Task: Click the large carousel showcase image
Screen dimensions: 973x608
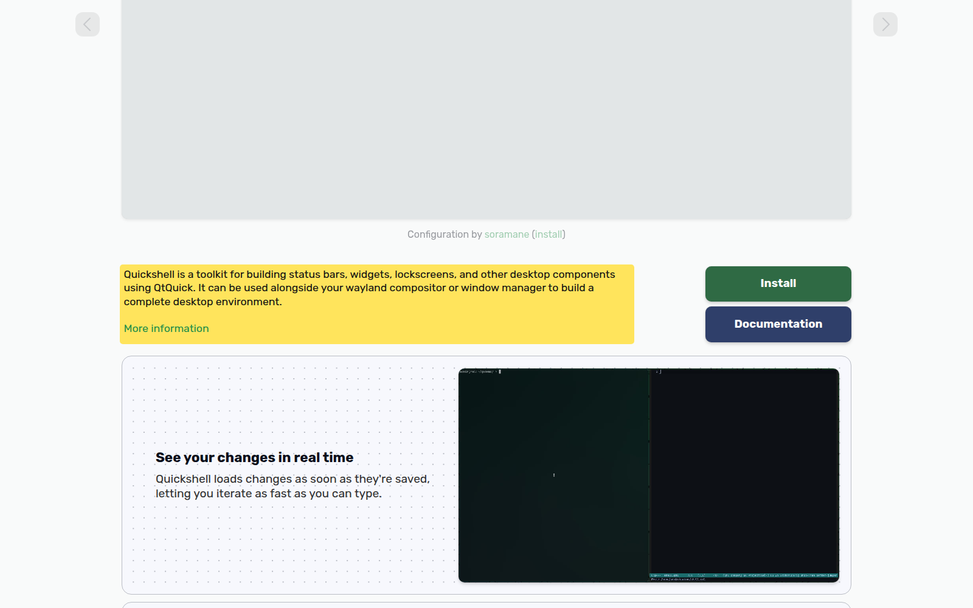Action: click(486, 109)
